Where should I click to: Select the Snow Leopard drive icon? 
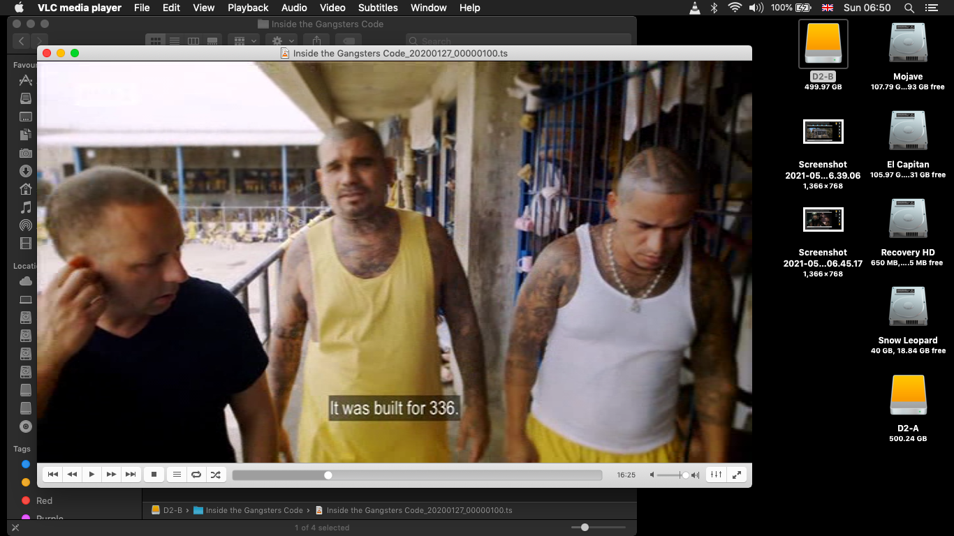click(x=908, y=307)
